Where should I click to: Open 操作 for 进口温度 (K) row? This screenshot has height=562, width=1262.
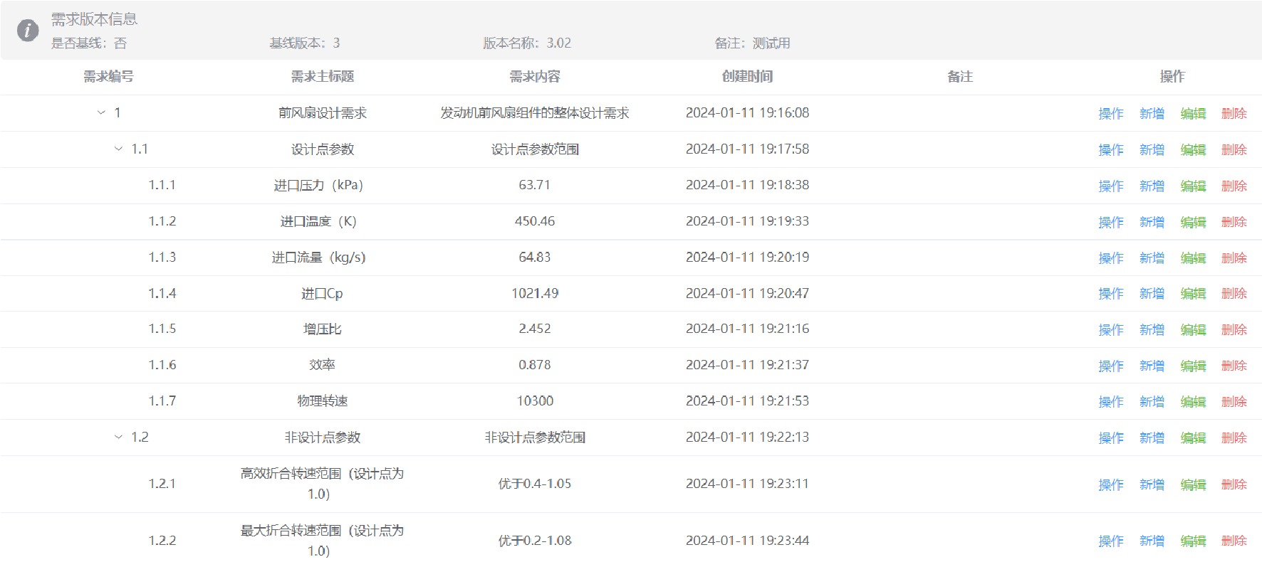pos(1111,223)
